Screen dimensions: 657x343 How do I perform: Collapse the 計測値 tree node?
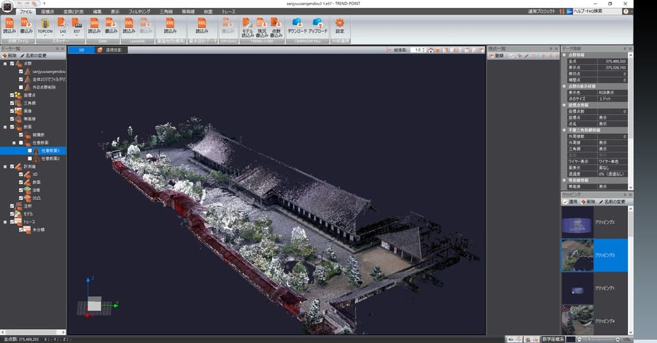pyautogui.click(x=5, y=166)
